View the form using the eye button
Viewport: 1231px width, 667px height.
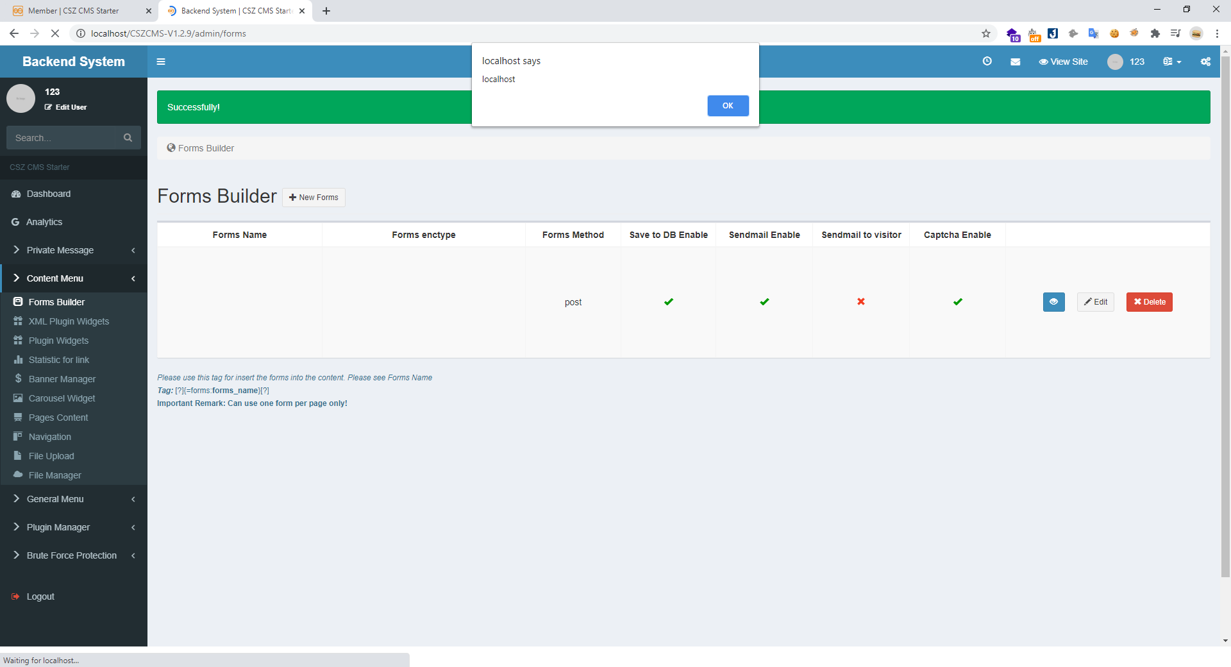[x=1053, y=302]
